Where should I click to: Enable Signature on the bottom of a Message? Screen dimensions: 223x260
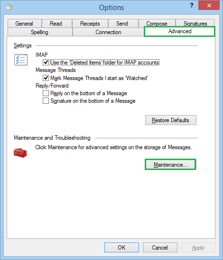[46, 101]
